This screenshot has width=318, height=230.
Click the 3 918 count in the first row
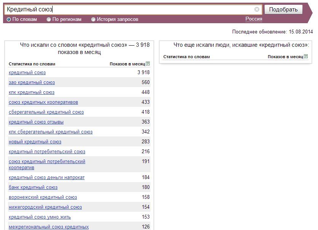[x=143, y=73]
